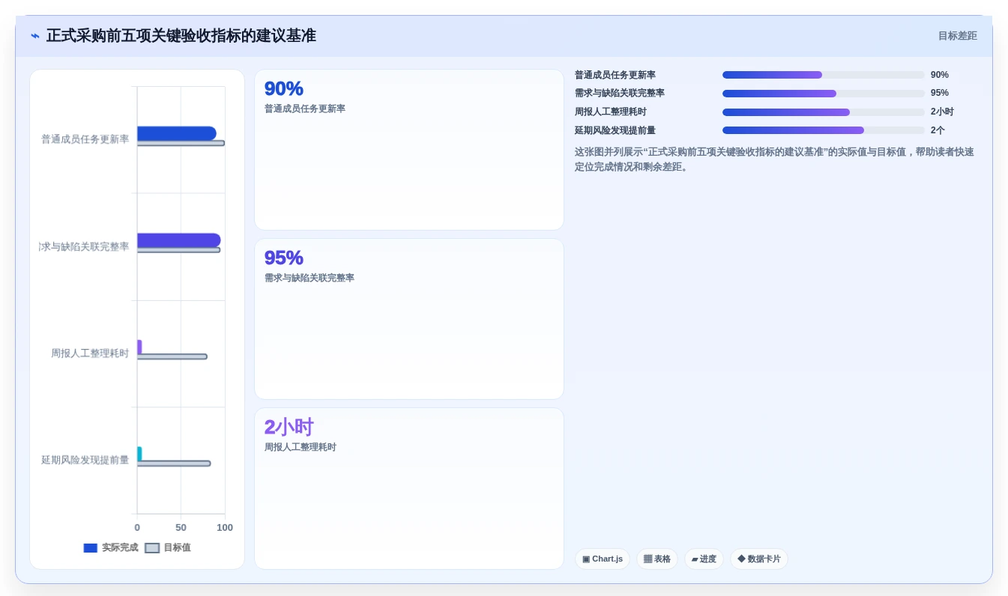The height and width of the screenshot is (596, 1008).
Task: Toggle the 目标值 legend entry
Action: (168, 547)
